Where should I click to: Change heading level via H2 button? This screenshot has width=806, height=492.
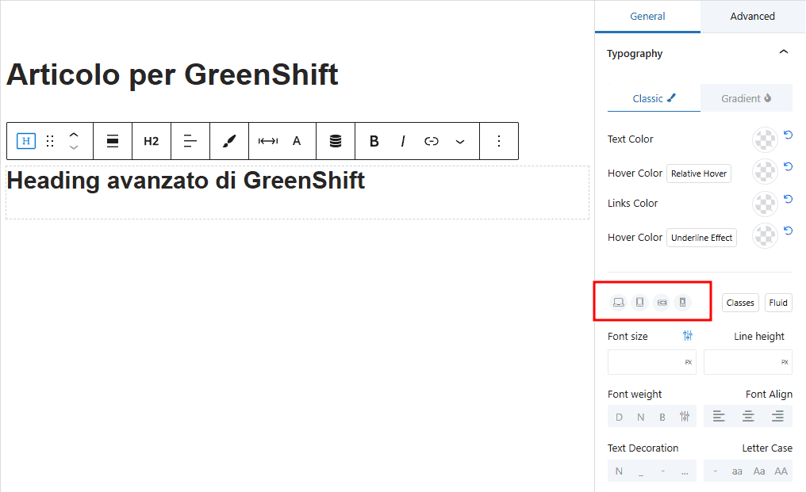(151, 141)
